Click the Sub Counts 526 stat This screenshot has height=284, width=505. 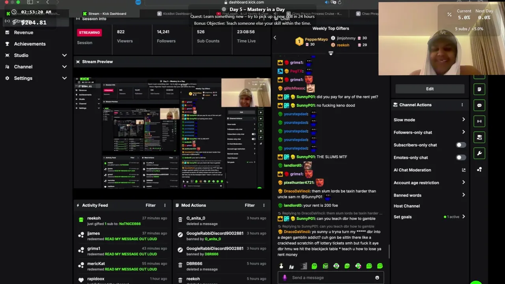click(x=208, y=36)
